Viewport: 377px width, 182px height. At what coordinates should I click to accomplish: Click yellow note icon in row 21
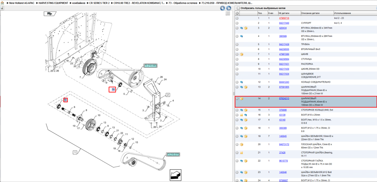coord(242,153)
